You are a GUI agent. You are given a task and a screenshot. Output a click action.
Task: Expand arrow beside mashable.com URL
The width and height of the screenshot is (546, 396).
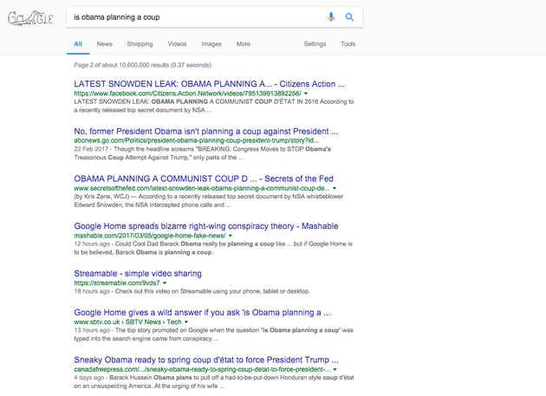coord(231,236)
